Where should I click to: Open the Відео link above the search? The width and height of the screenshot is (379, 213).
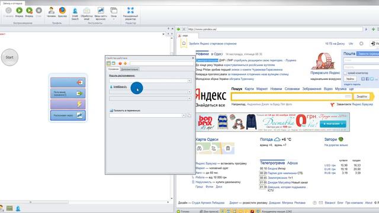[x=328, y=89]
